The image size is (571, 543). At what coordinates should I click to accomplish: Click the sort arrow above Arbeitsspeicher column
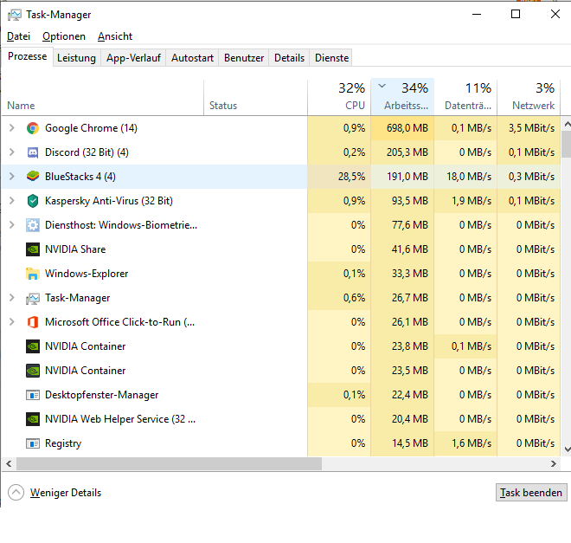click(382, 86)
